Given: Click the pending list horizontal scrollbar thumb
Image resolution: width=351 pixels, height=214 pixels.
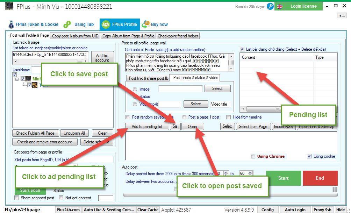Looking at the screenshot, I should (x=277, y=109).
